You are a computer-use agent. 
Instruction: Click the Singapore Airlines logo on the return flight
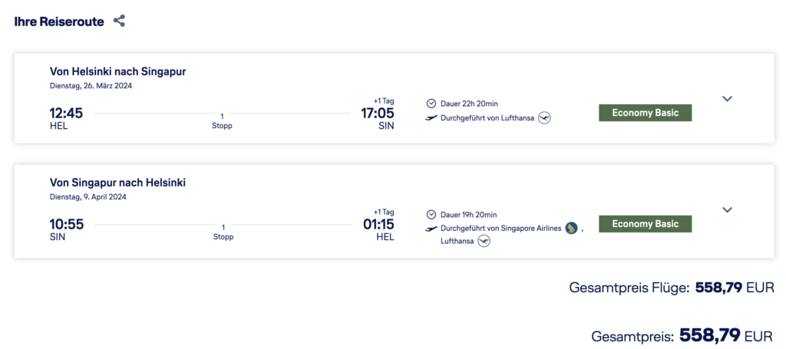[571, 228]
